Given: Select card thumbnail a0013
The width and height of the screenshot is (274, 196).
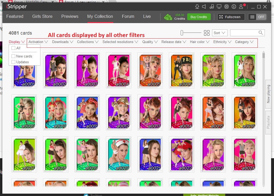Looking at the screenshot, I should (150, 112).
